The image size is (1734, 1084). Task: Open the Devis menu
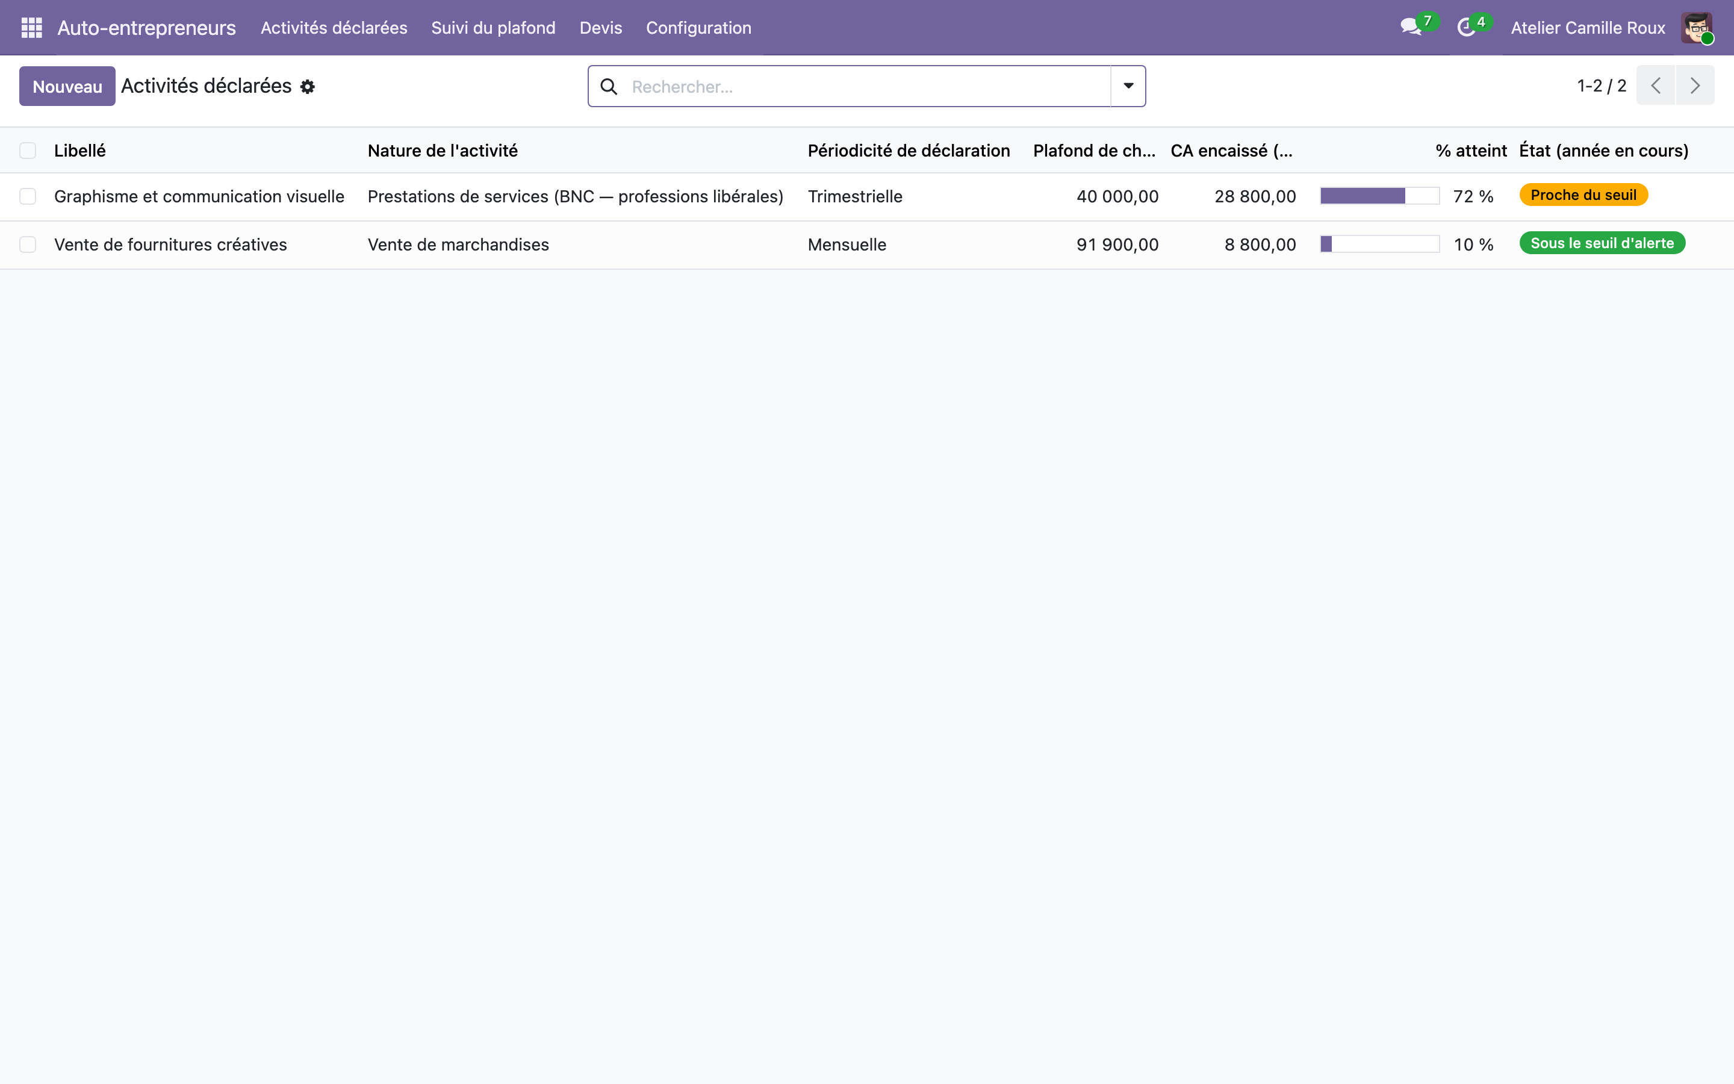(x=600, y=28)
